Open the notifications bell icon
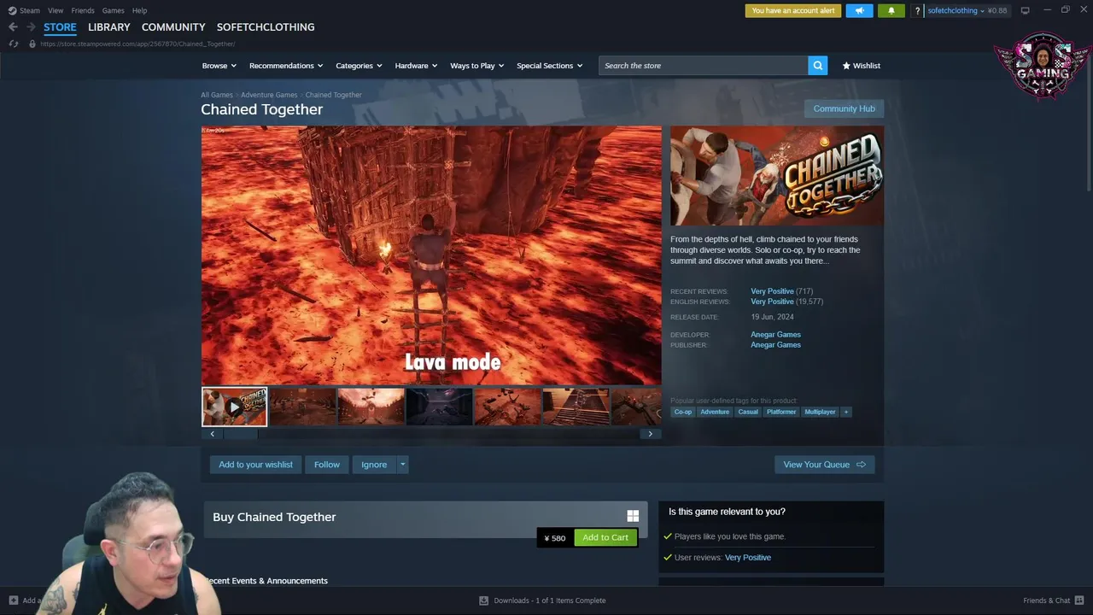Viewport: 1093px width, 615px height. click(x=891, y=11)
